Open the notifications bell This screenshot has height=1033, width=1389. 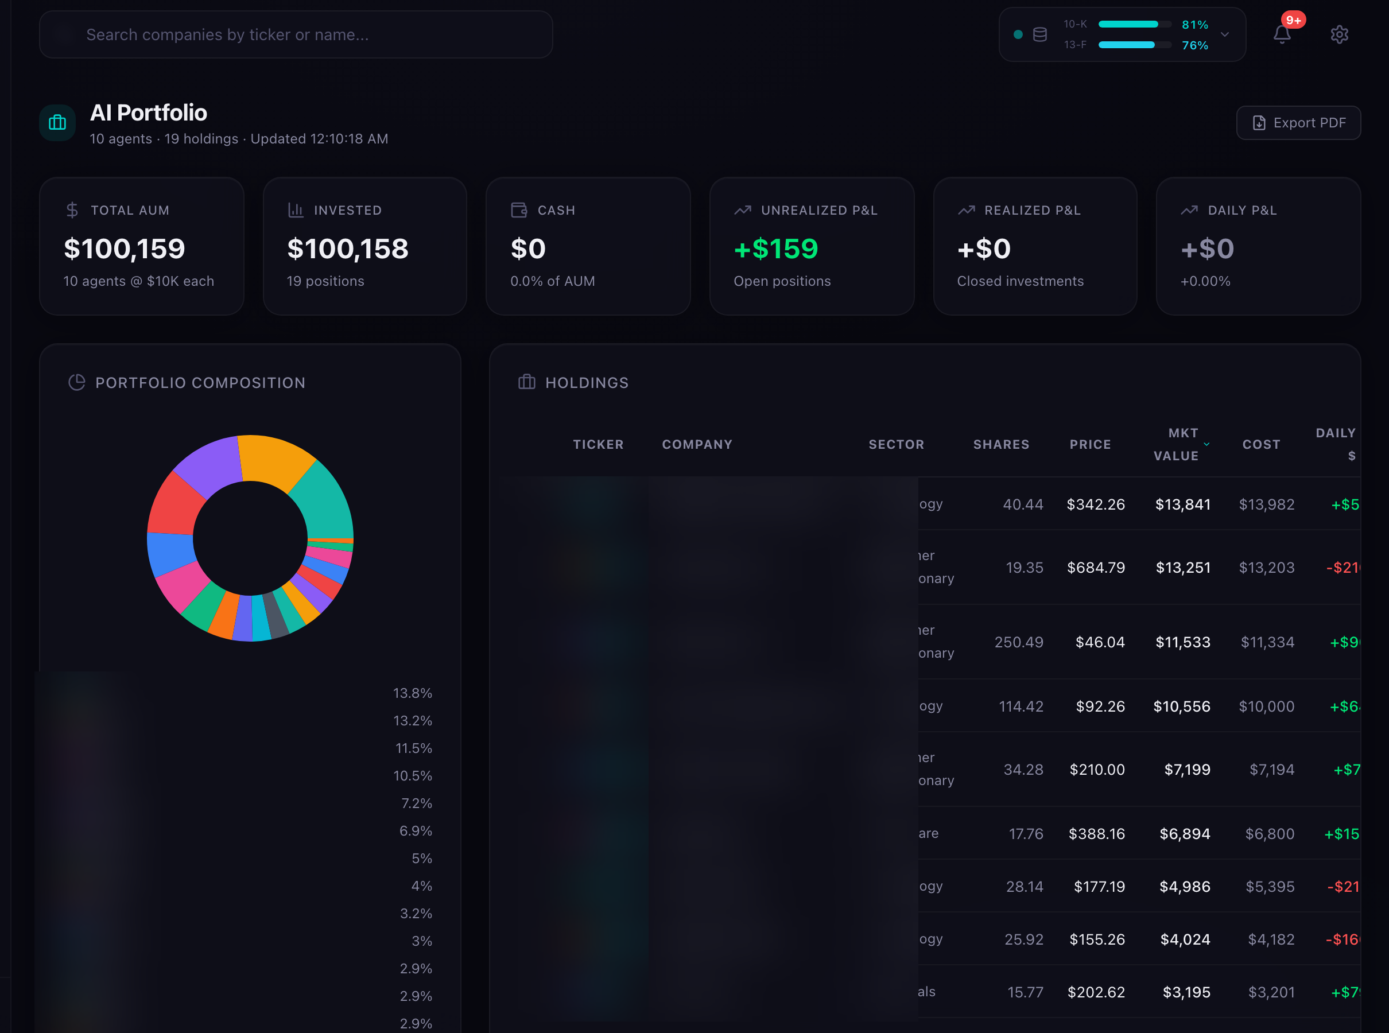click(x=1282, y=34)
